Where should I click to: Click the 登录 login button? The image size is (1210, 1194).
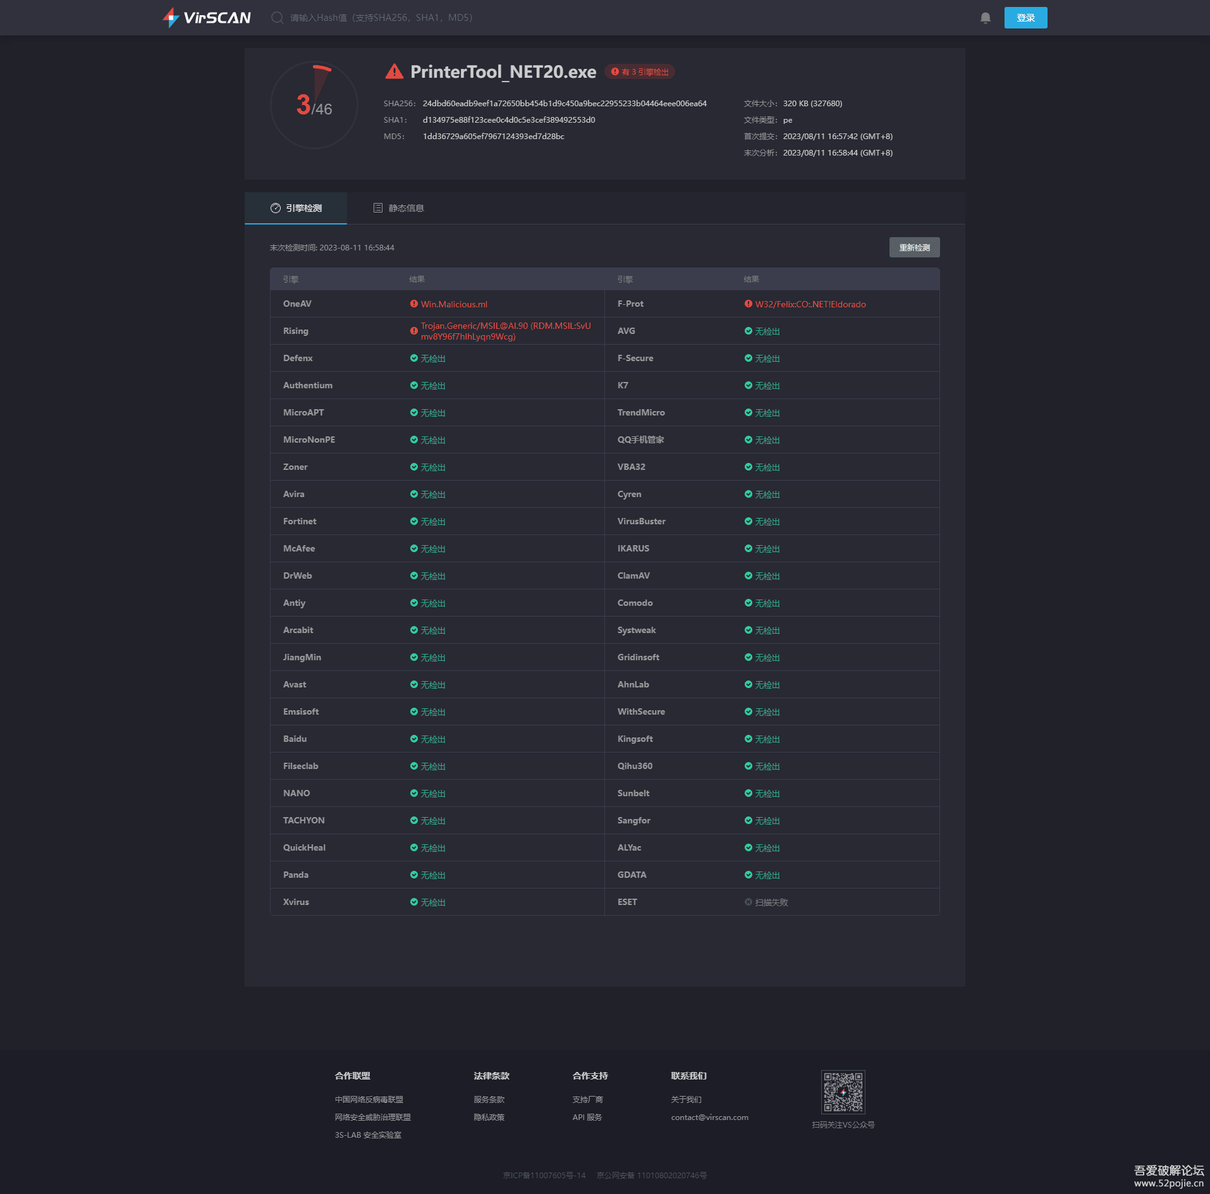point(1025,18)
